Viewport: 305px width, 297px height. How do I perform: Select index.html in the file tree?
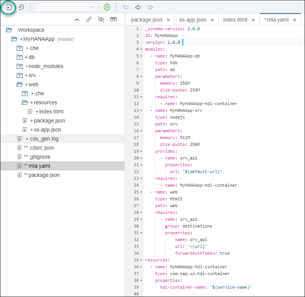point(51,111)
